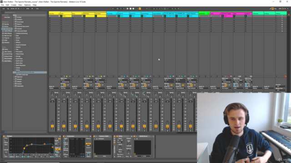
Task: Expand the Collision instrument folder
Action: 14,19
